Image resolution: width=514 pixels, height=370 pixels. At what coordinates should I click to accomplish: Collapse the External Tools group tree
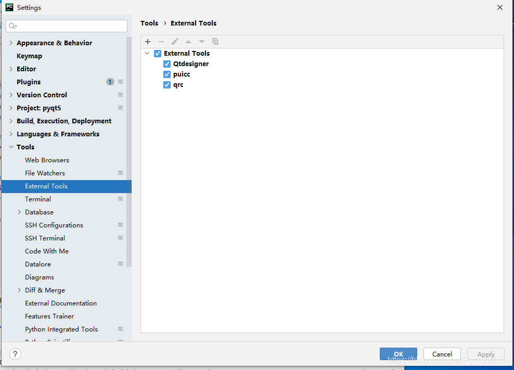click(x=147, y=53)
